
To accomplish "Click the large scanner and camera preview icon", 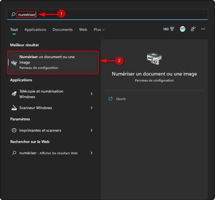I will pyautogui.click(x=154, y=59).
